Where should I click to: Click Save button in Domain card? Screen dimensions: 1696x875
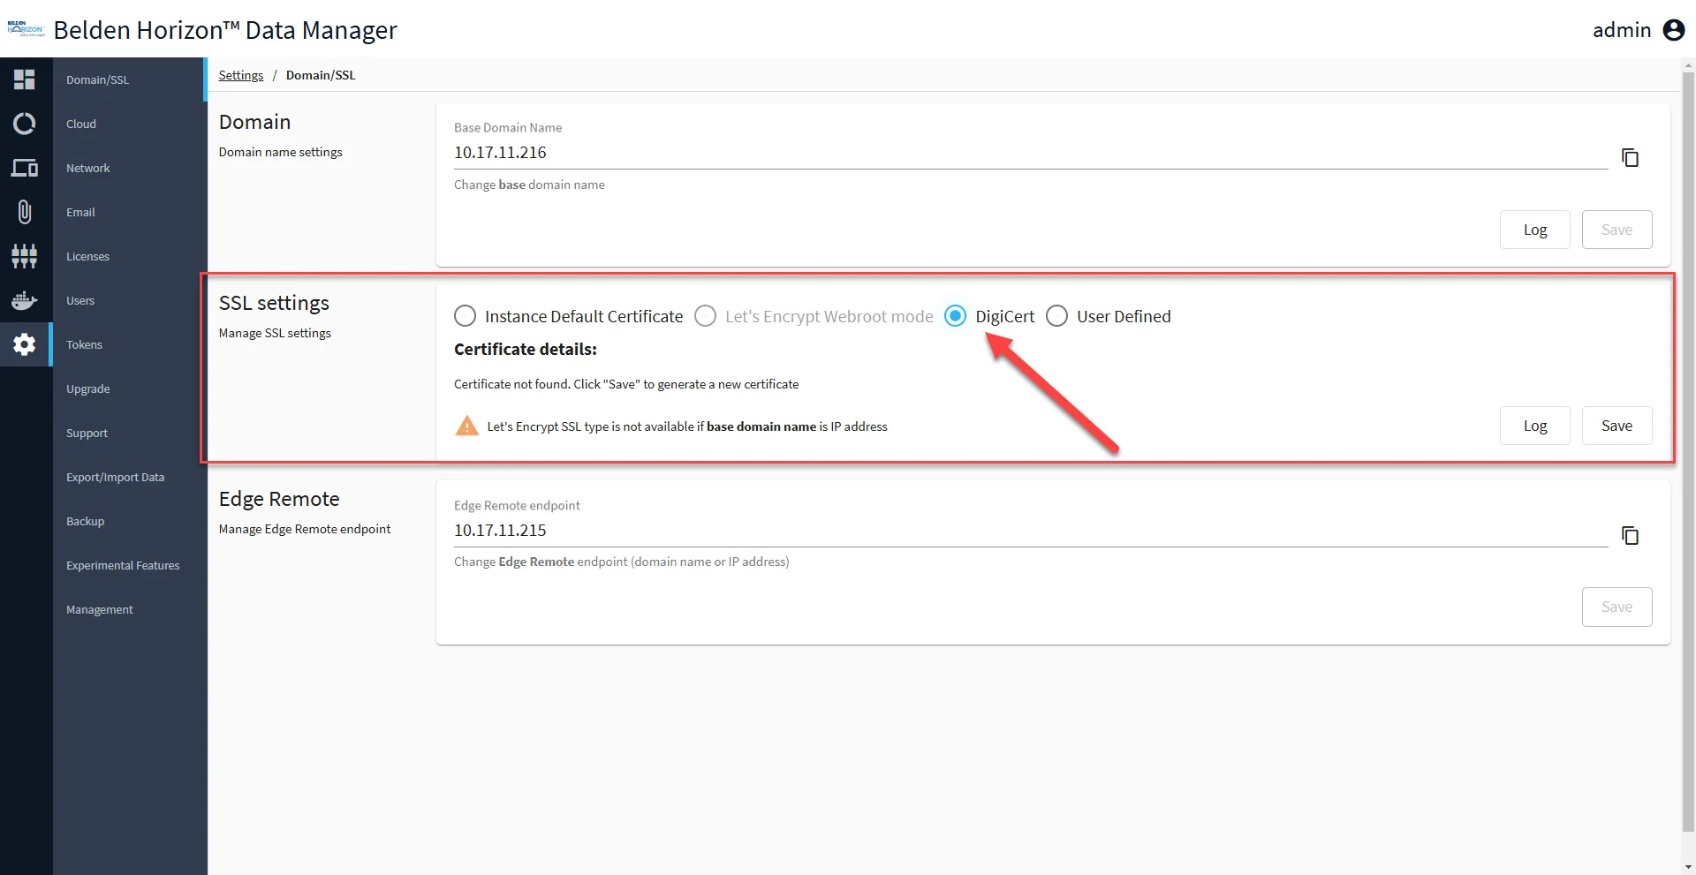(1616, 230)
